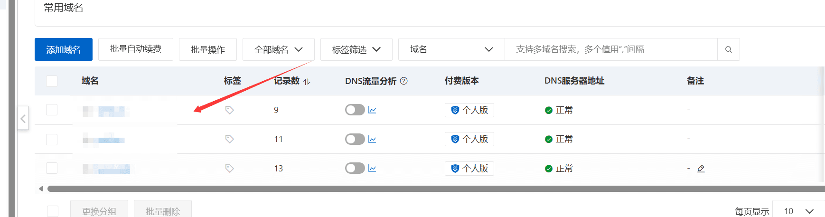Image resolution: width=825 pixels, height=217 pixels.
Task: Toggle the DNS traffic analysis switch in the 13-record row
Action: point(355,169)
